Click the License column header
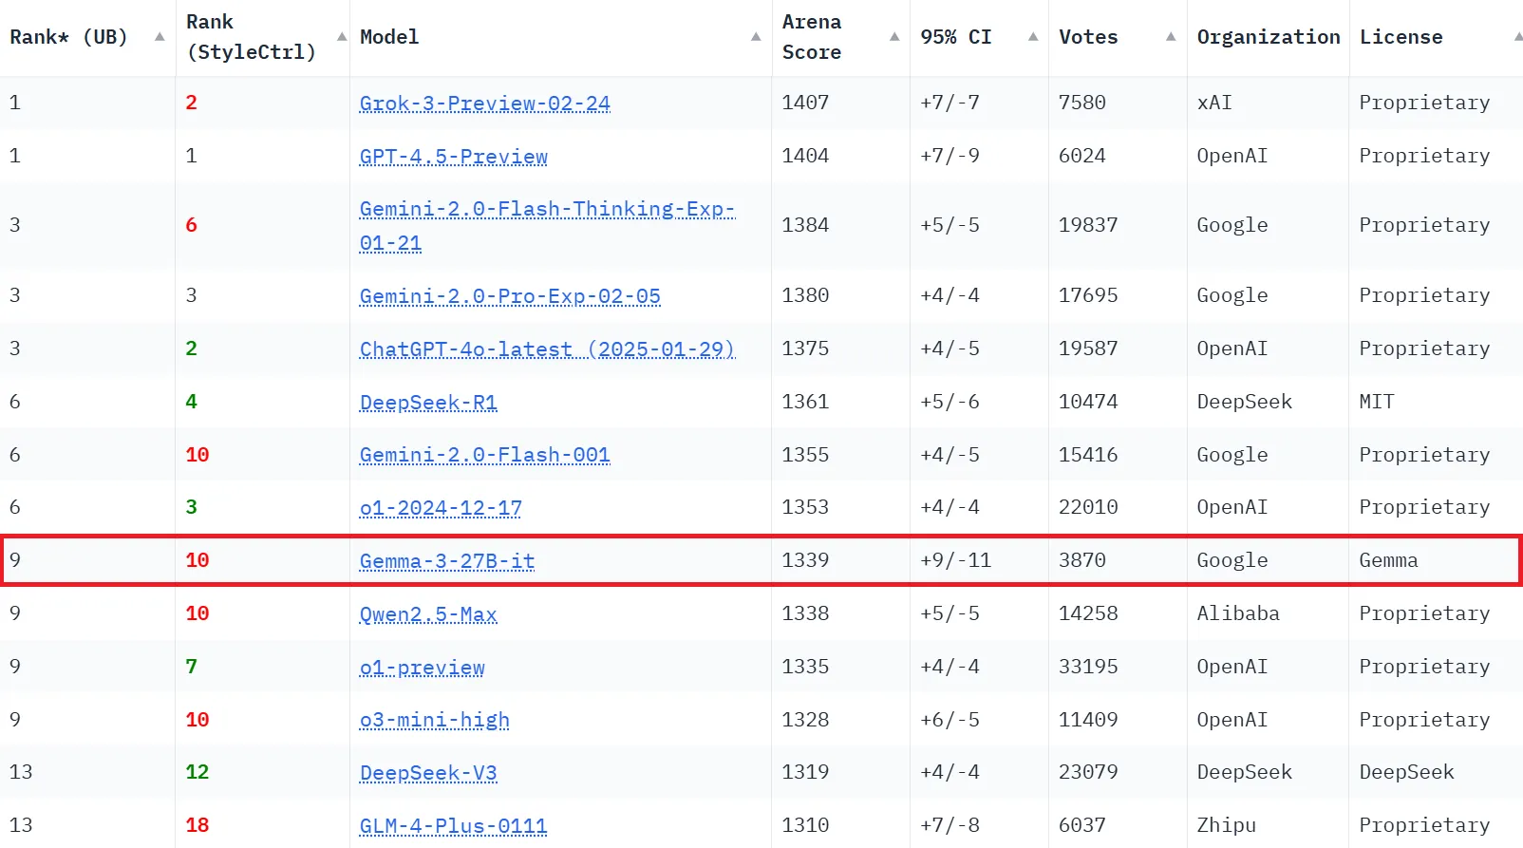 (1401, 37)
